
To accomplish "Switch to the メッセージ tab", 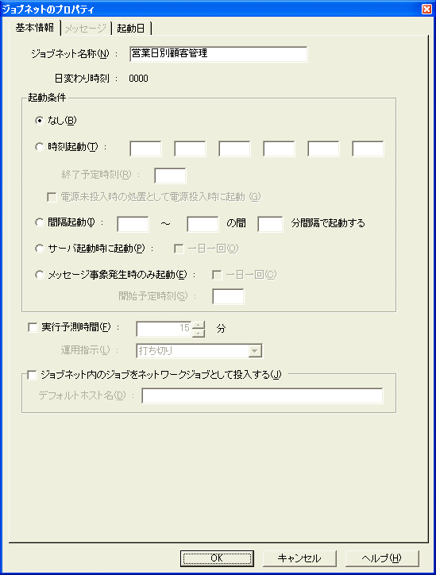I will click(86, 29).
